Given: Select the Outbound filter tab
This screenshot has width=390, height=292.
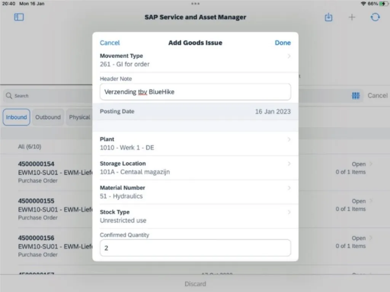Looking at the screenshot, I should coord(48,117).
